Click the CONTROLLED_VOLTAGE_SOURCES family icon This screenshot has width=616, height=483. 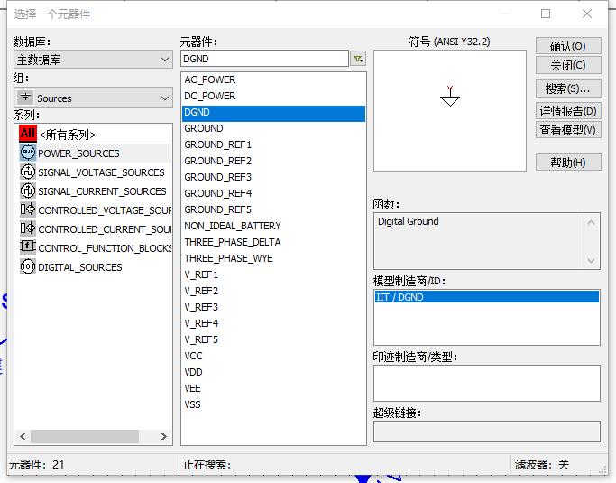click(x=27, y=209)
